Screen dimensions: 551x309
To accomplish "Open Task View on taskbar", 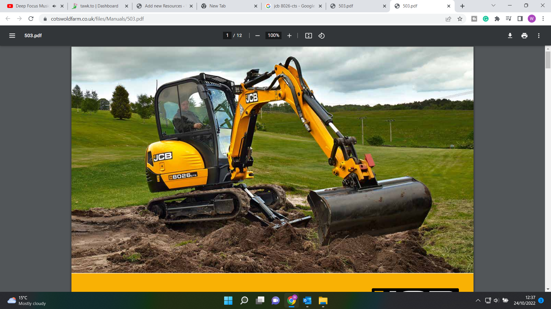I will tap(260, 300).
